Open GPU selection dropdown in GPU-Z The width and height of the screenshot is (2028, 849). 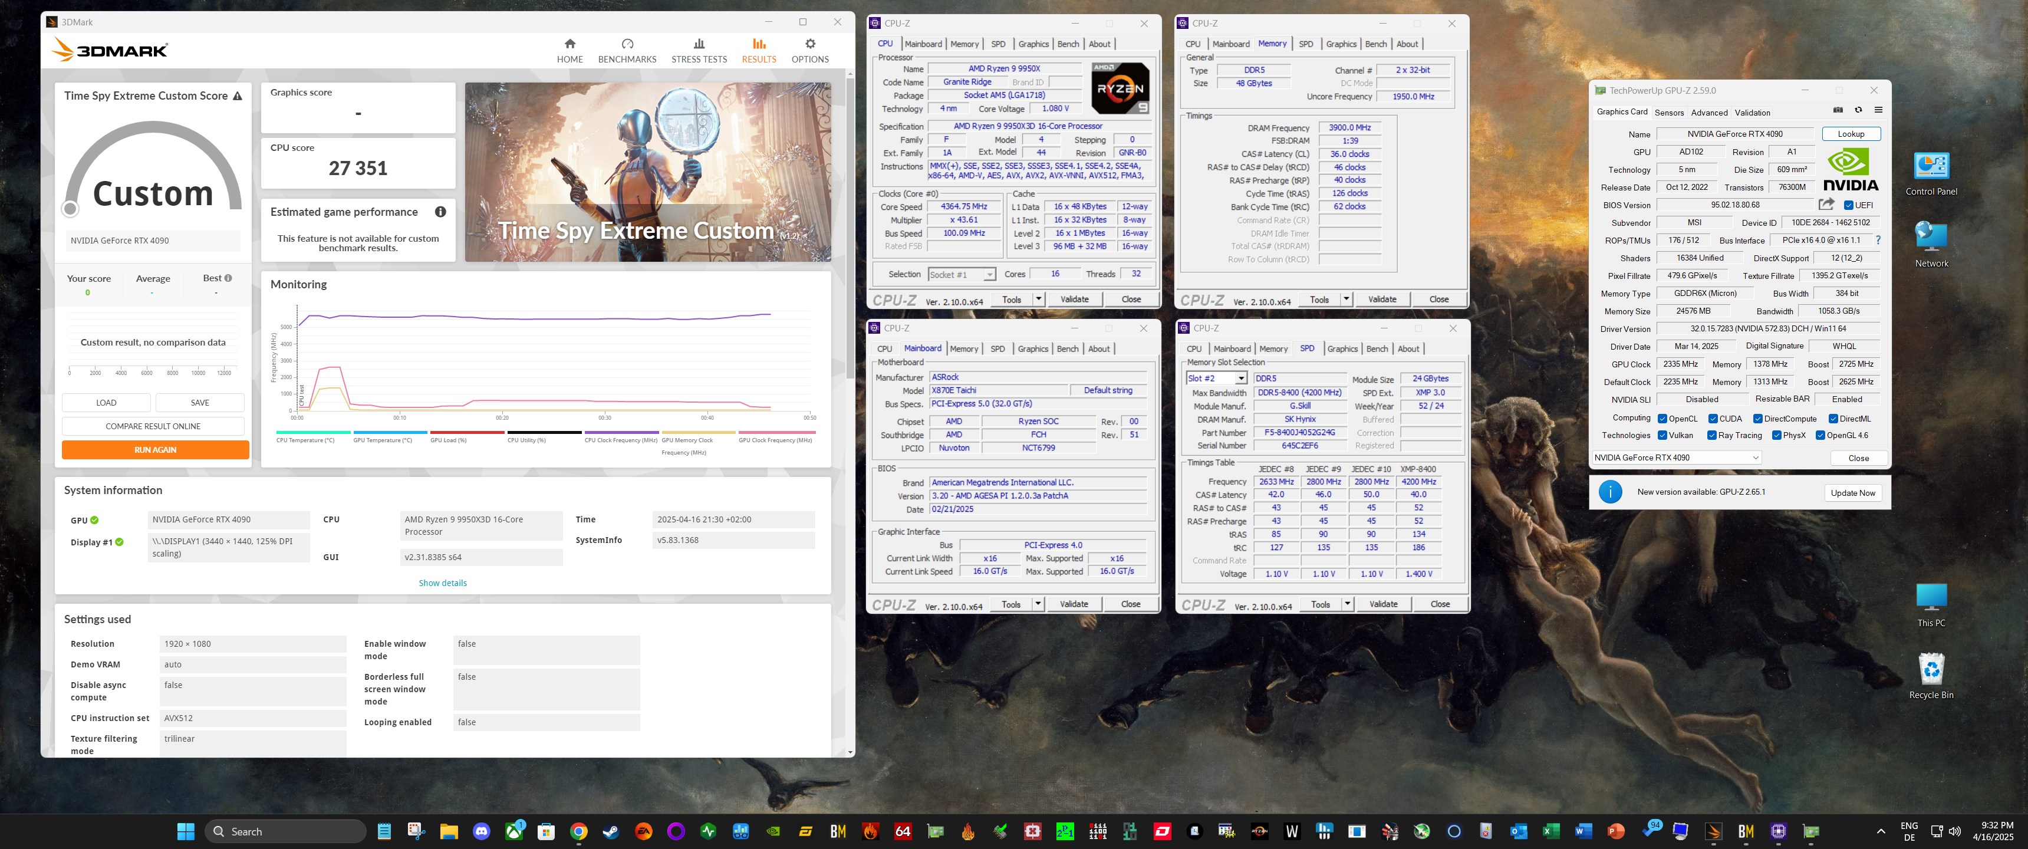tap(1676, 458)
